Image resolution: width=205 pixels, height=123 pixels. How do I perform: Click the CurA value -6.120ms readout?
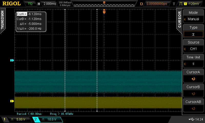[34, 14]
